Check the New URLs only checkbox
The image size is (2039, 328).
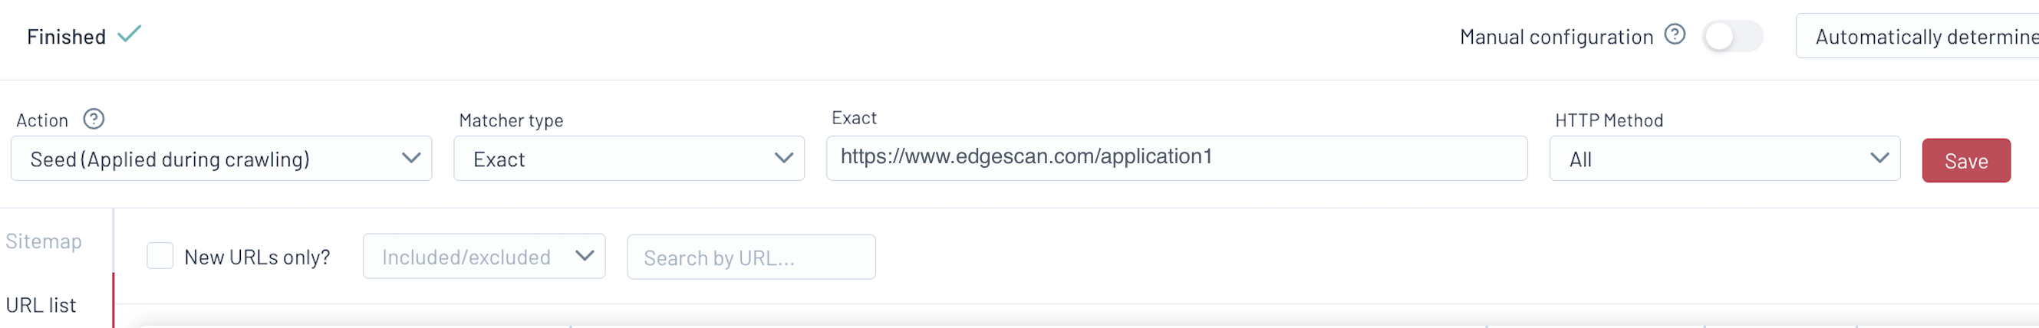[x=160, y=256]
